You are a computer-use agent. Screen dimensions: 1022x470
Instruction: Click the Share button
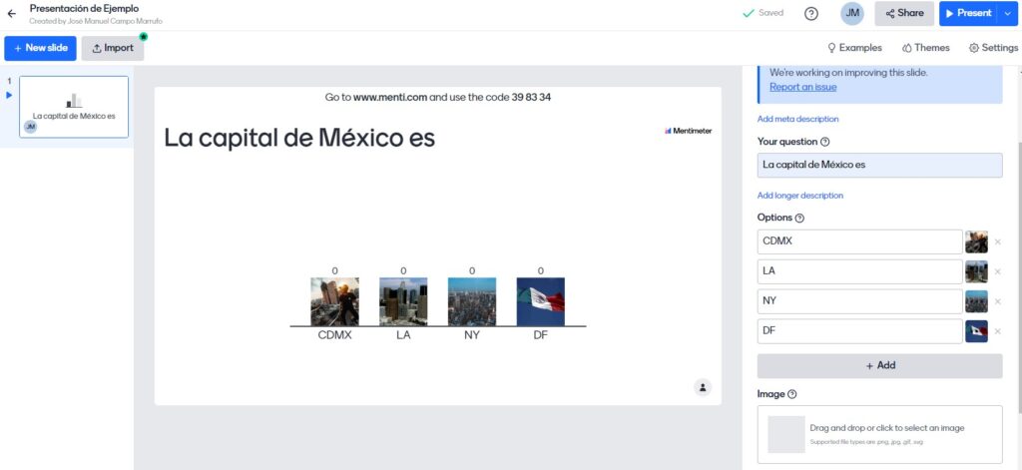(904, 13)
